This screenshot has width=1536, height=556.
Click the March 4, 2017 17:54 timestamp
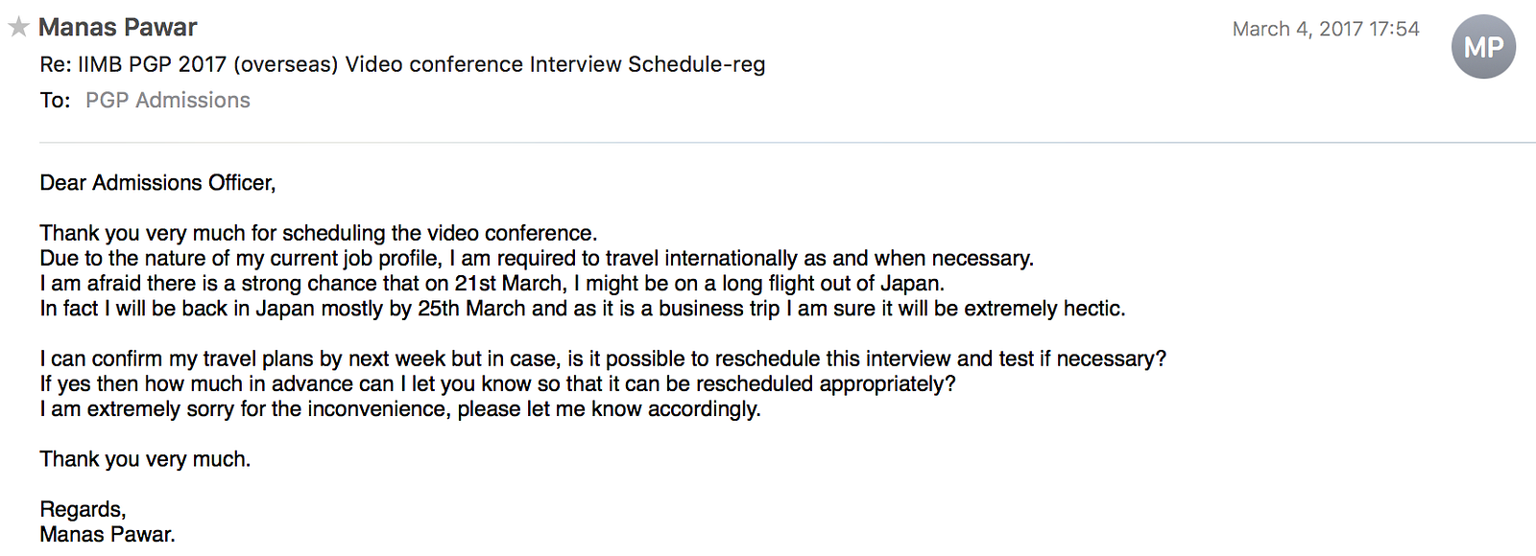pyautogui.click(x=1325, y=29)
